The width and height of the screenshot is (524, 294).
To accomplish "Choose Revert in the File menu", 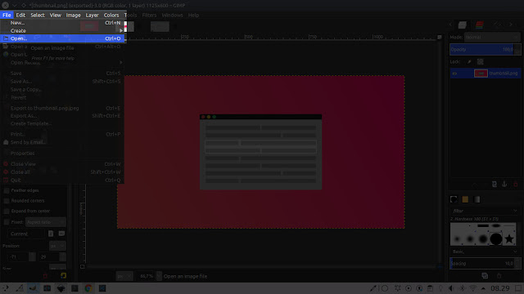I will 62,97.
